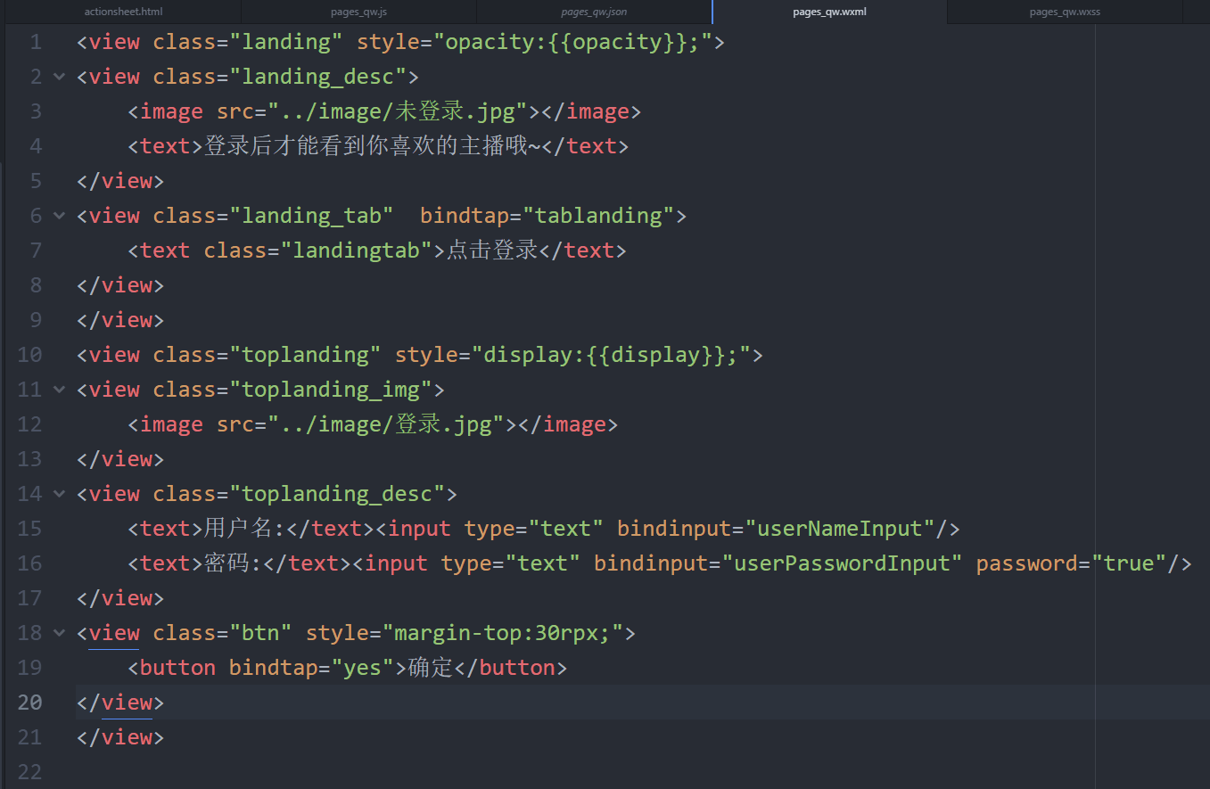Click the "landing_tab" class value
Viewport: 1210px width, 789px height.
point(311,216)
